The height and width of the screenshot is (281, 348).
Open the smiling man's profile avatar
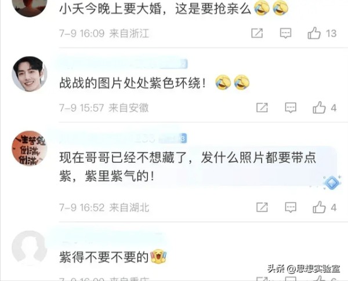click(x=30, y=74)
